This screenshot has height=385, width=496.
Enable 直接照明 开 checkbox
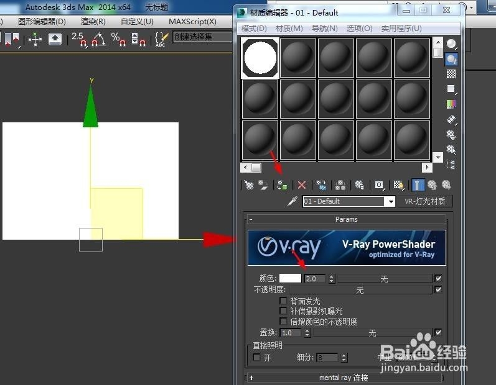(x=257, y=357)
